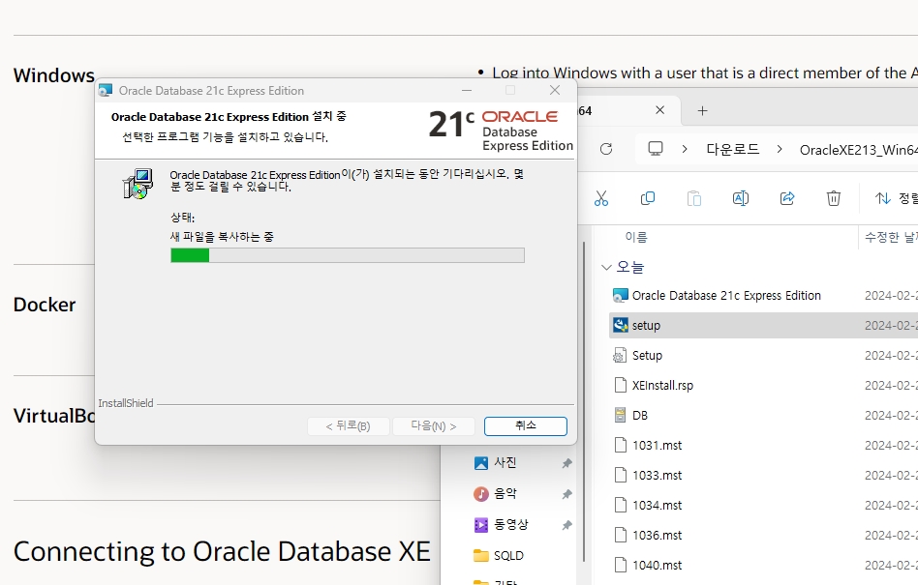Click the Windows heading on the web page
Image resolution: width=918 pixels, height=585 pixels.
tap(54, 75)
